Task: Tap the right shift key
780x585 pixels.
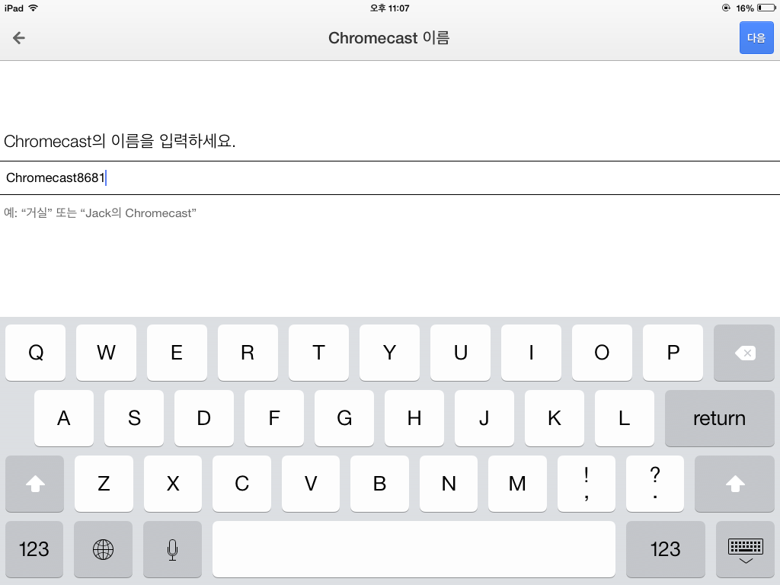Action: [734, 484]
